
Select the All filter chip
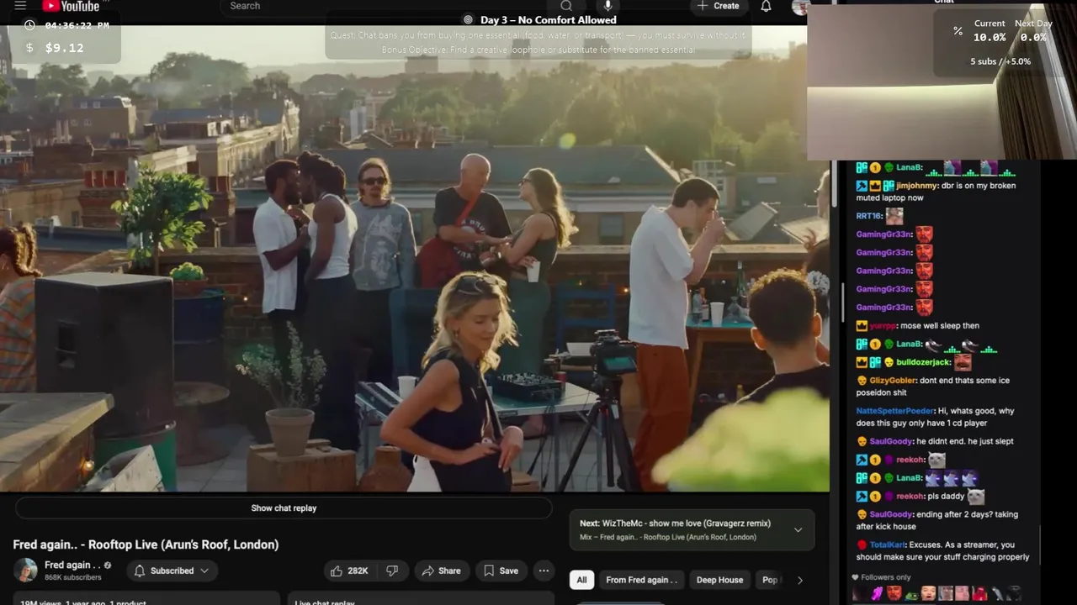tap(581, 580)
